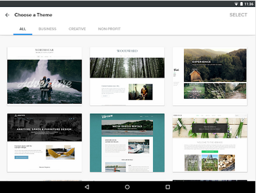
Task: Open the NON-PROFIT tab
Action: (109, 29)
